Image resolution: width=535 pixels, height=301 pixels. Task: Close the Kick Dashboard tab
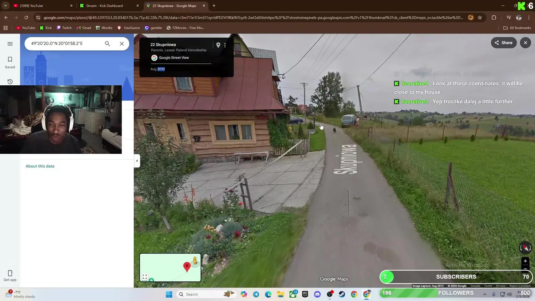[138, 6]
